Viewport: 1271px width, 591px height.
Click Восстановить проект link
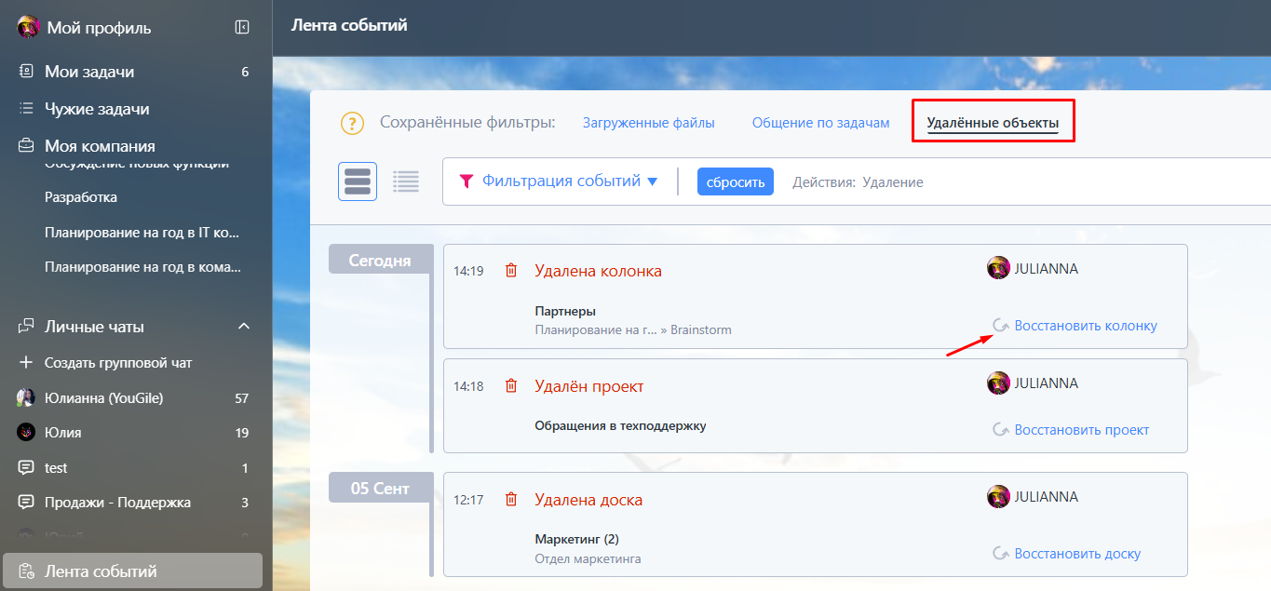point(1082,430)
